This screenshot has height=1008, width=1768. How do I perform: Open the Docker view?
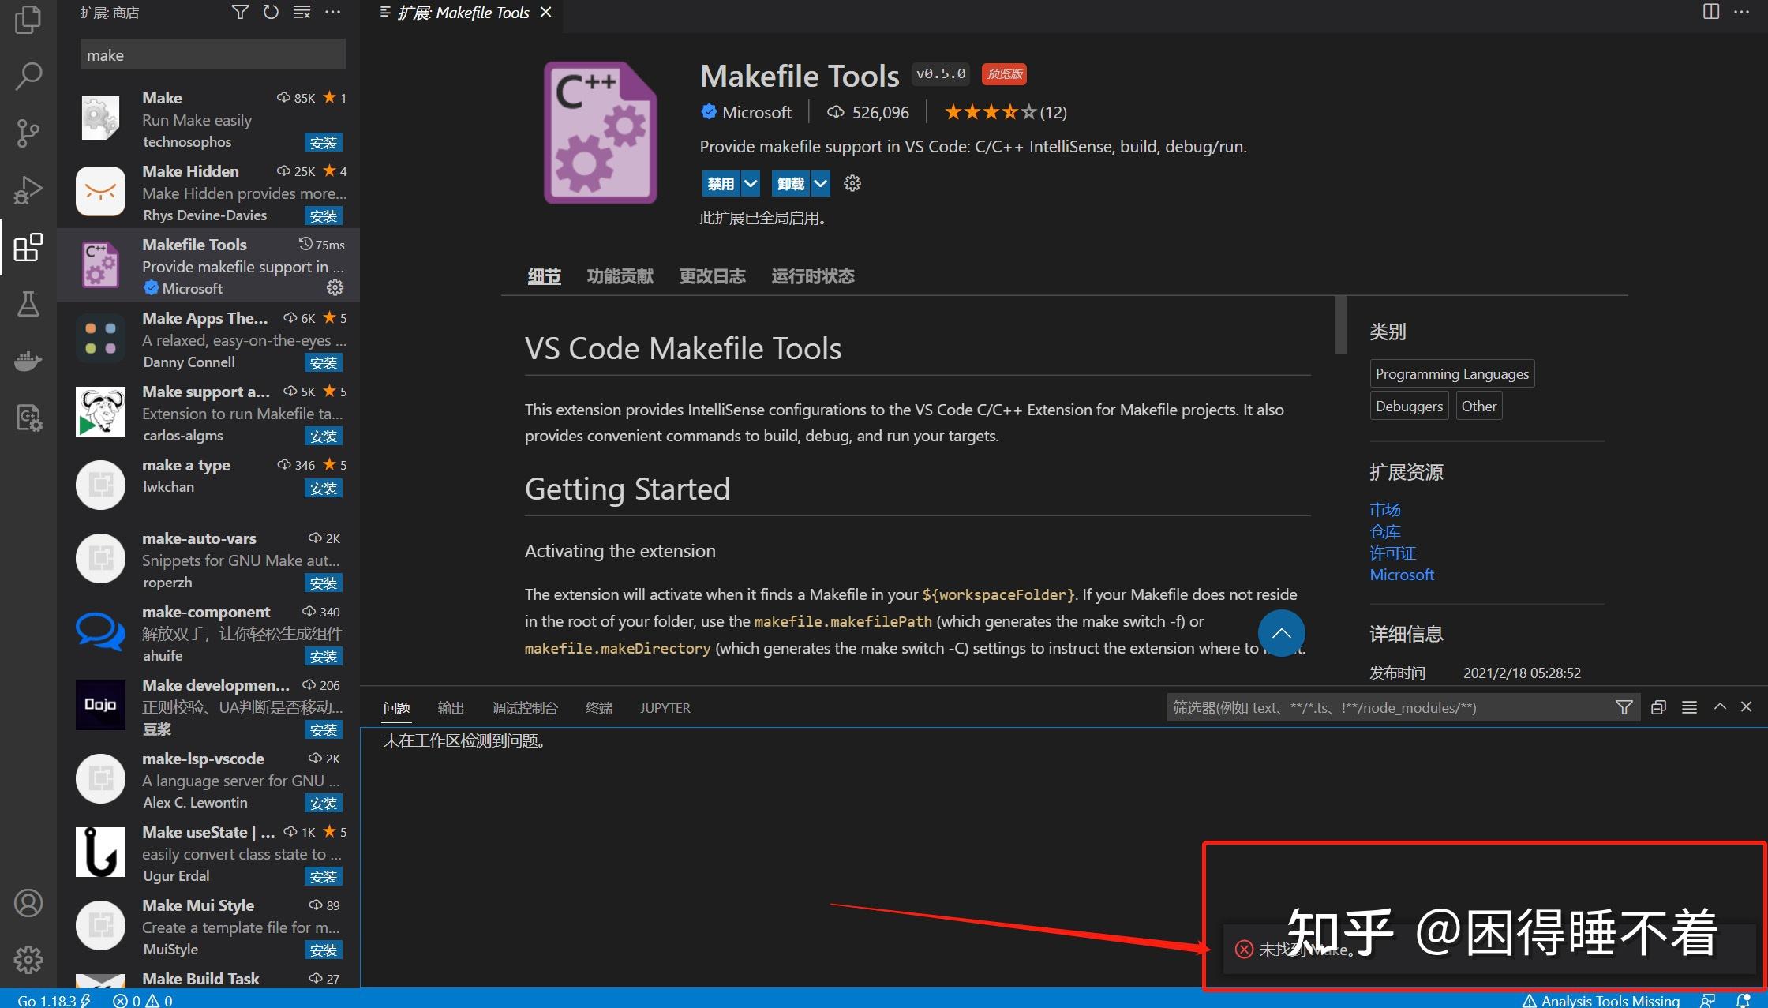pyautogui.click(x=28, y=361)
